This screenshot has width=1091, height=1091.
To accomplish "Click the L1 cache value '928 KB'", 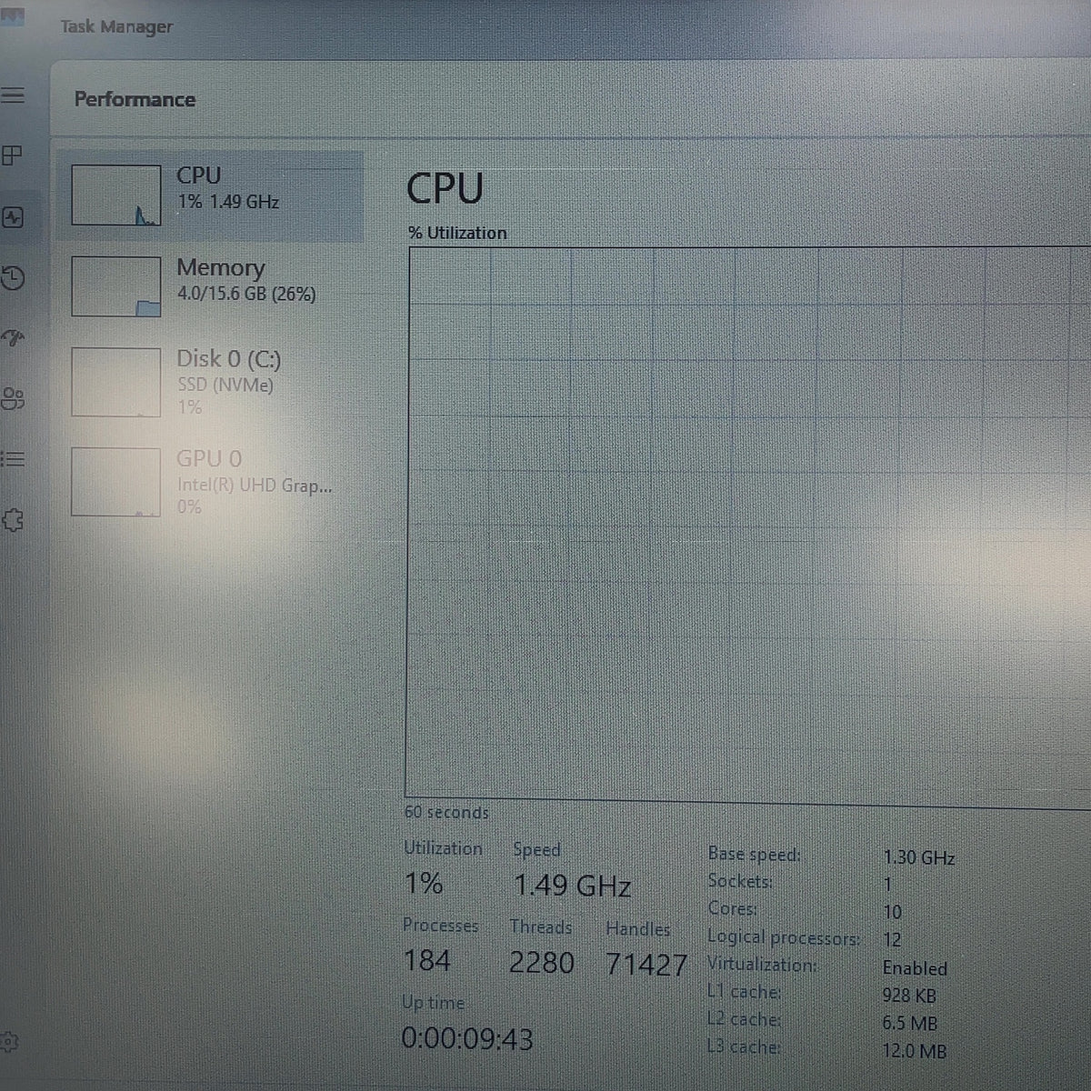I will click(909, 996).
